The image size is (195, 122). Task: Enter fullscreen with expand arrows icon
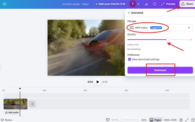tap(187, 120)
